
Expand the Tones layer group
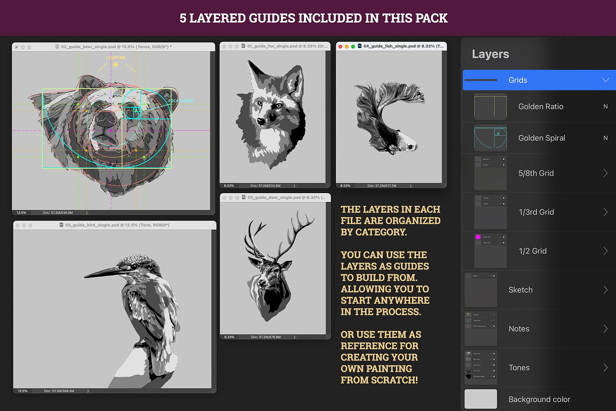605,368
